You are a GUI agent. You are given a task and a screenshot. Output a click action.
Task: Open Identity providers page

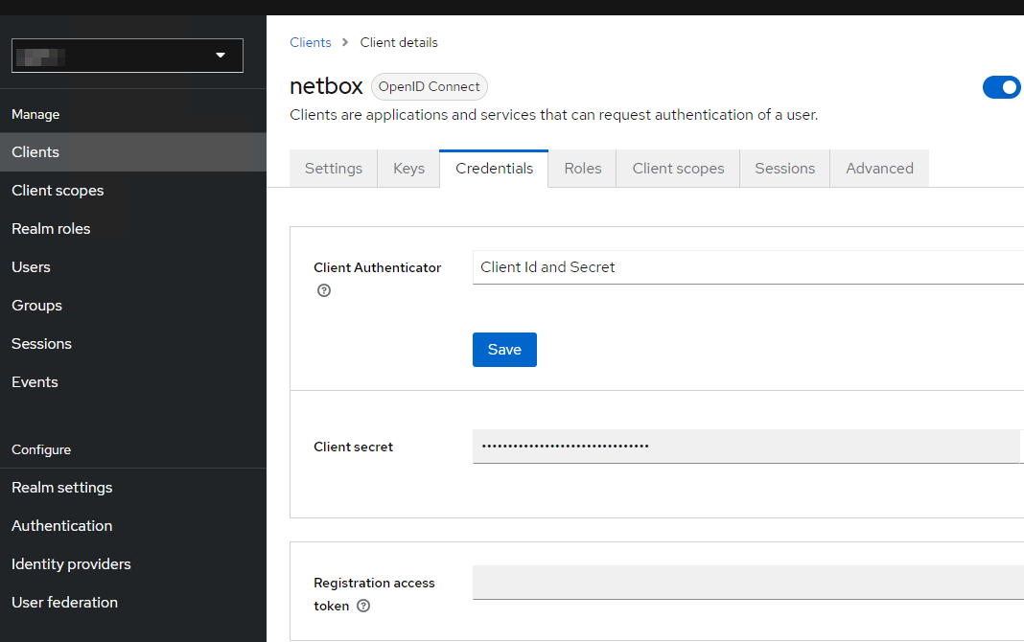point(71,564)
